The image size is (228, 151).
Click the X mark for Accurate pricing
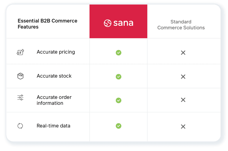point(183,53)
